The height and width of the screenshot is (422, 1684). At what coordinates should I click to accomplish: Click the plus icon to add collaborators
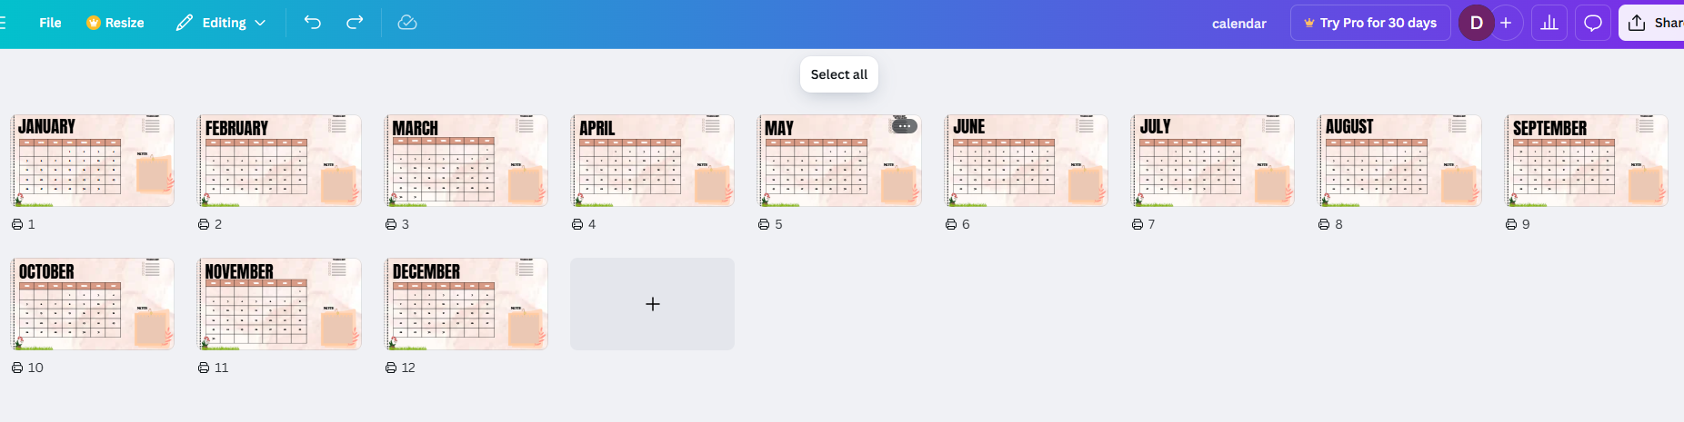click(1506, 23)
